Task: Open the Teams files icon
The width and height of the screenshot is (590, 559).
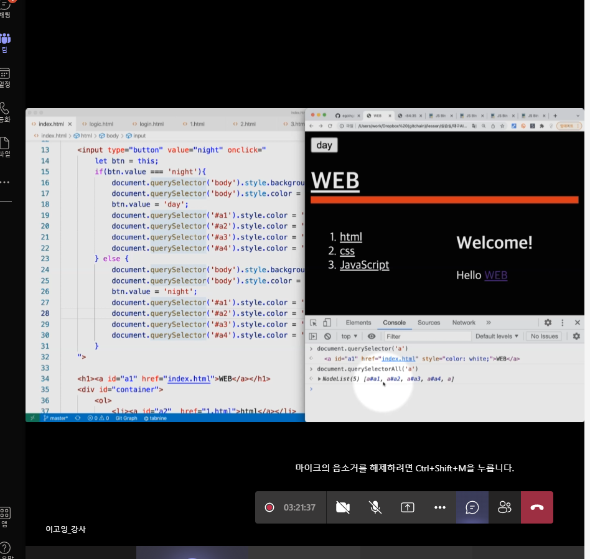Action: tap(5, 147)
